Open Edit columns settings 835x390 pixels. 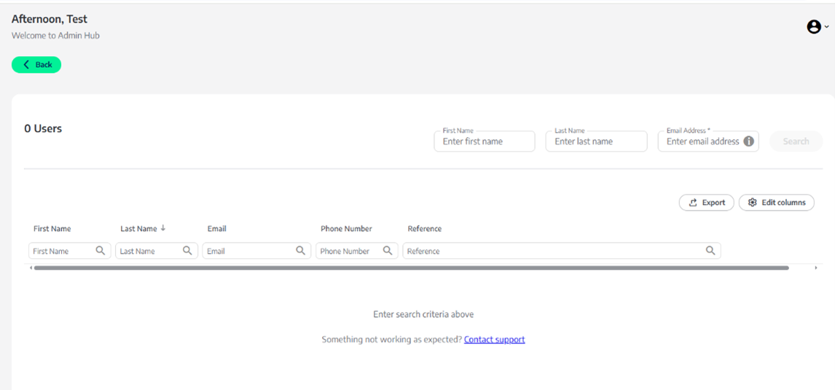pos(777,203)
